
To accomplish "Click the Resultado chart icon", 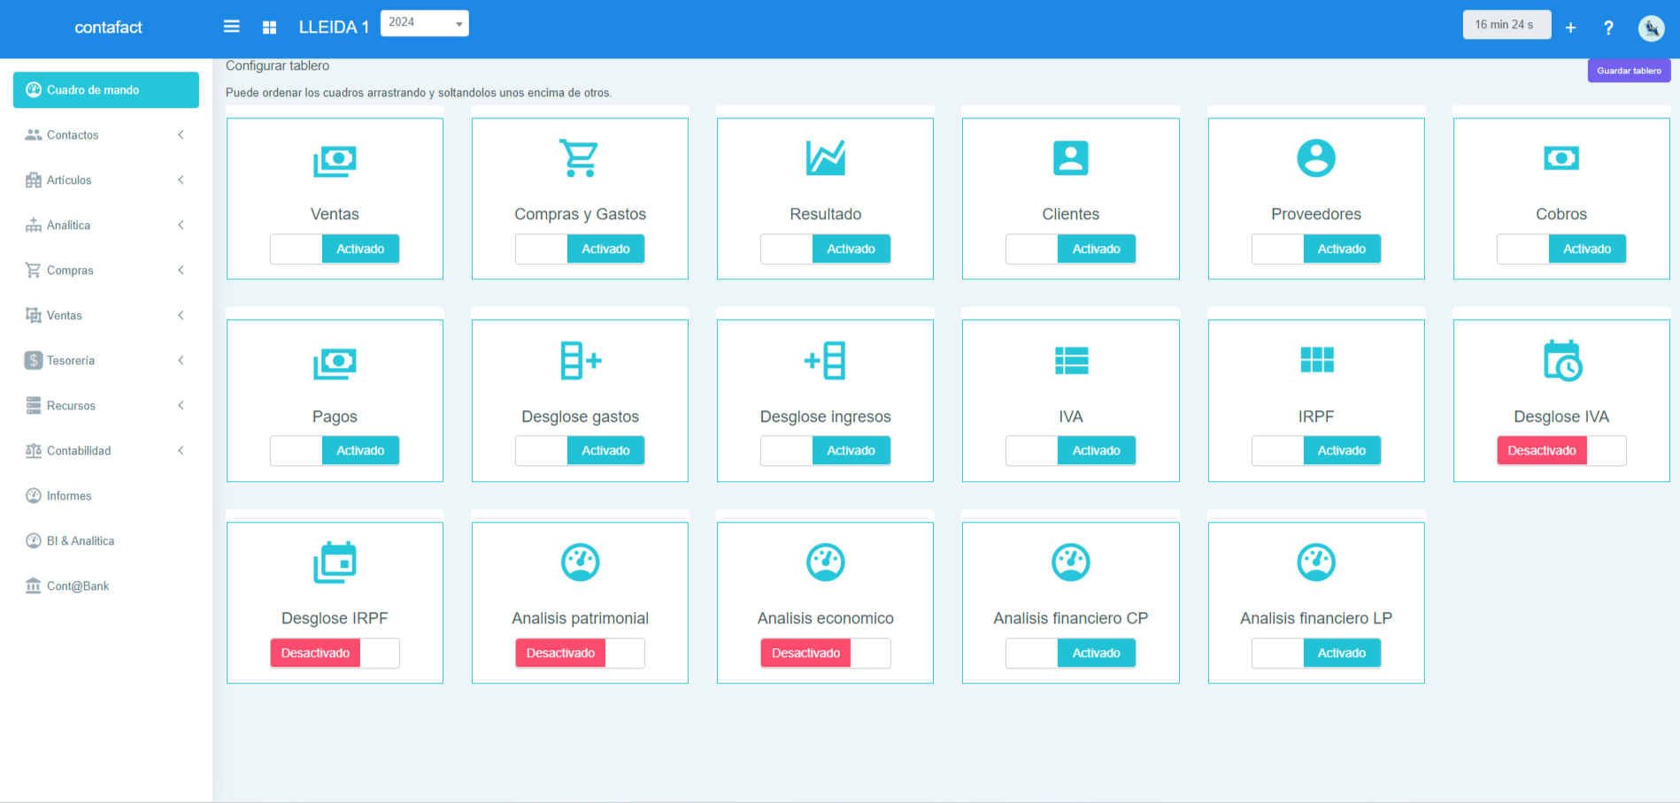I will [x=825, y=158].
